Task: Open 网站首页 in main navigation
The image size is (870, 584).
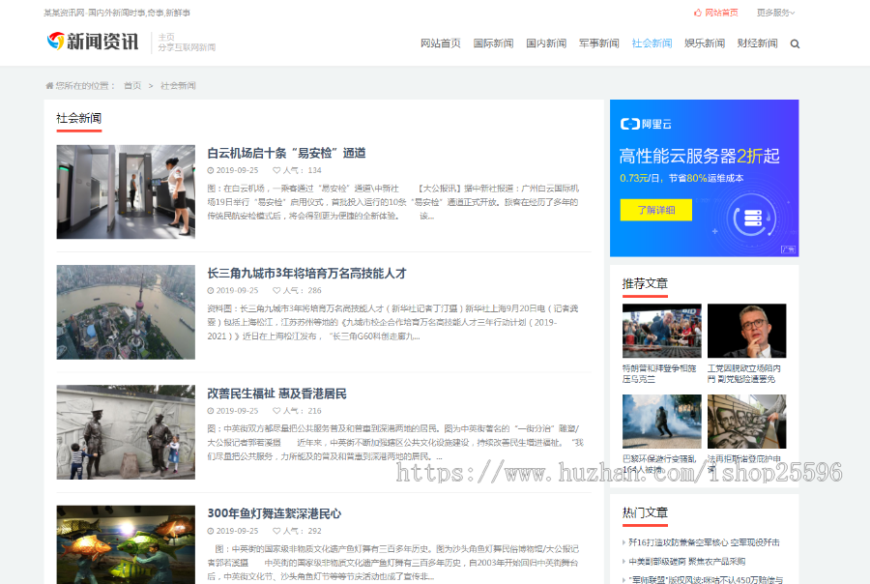Action: (x=441, y=44)
